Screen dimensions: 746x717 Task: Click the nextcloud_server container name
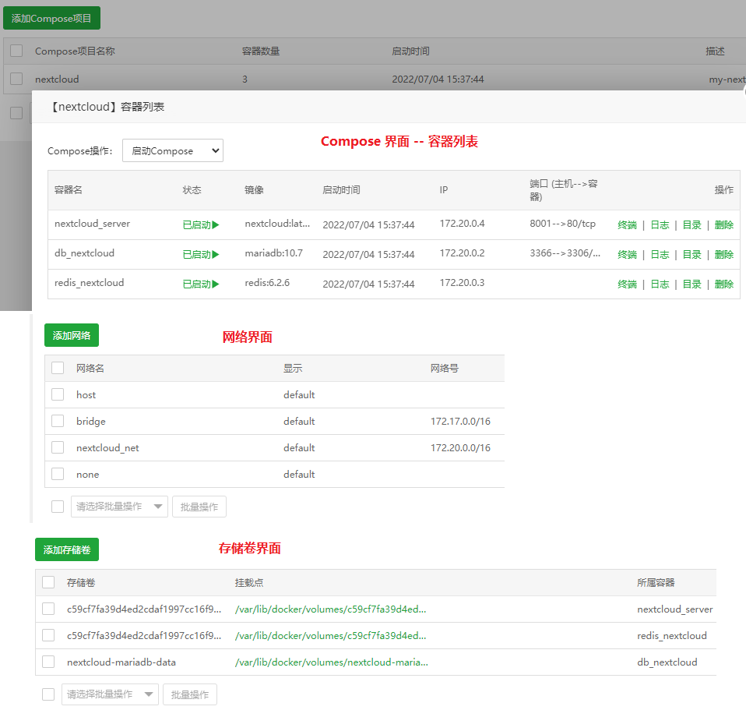pyautogui.click(x=92, y=224)
